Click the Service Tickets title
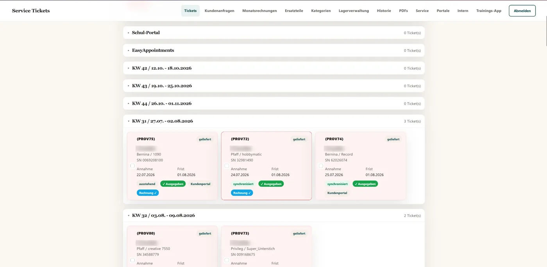547x267 pixels. coord(31,11)
